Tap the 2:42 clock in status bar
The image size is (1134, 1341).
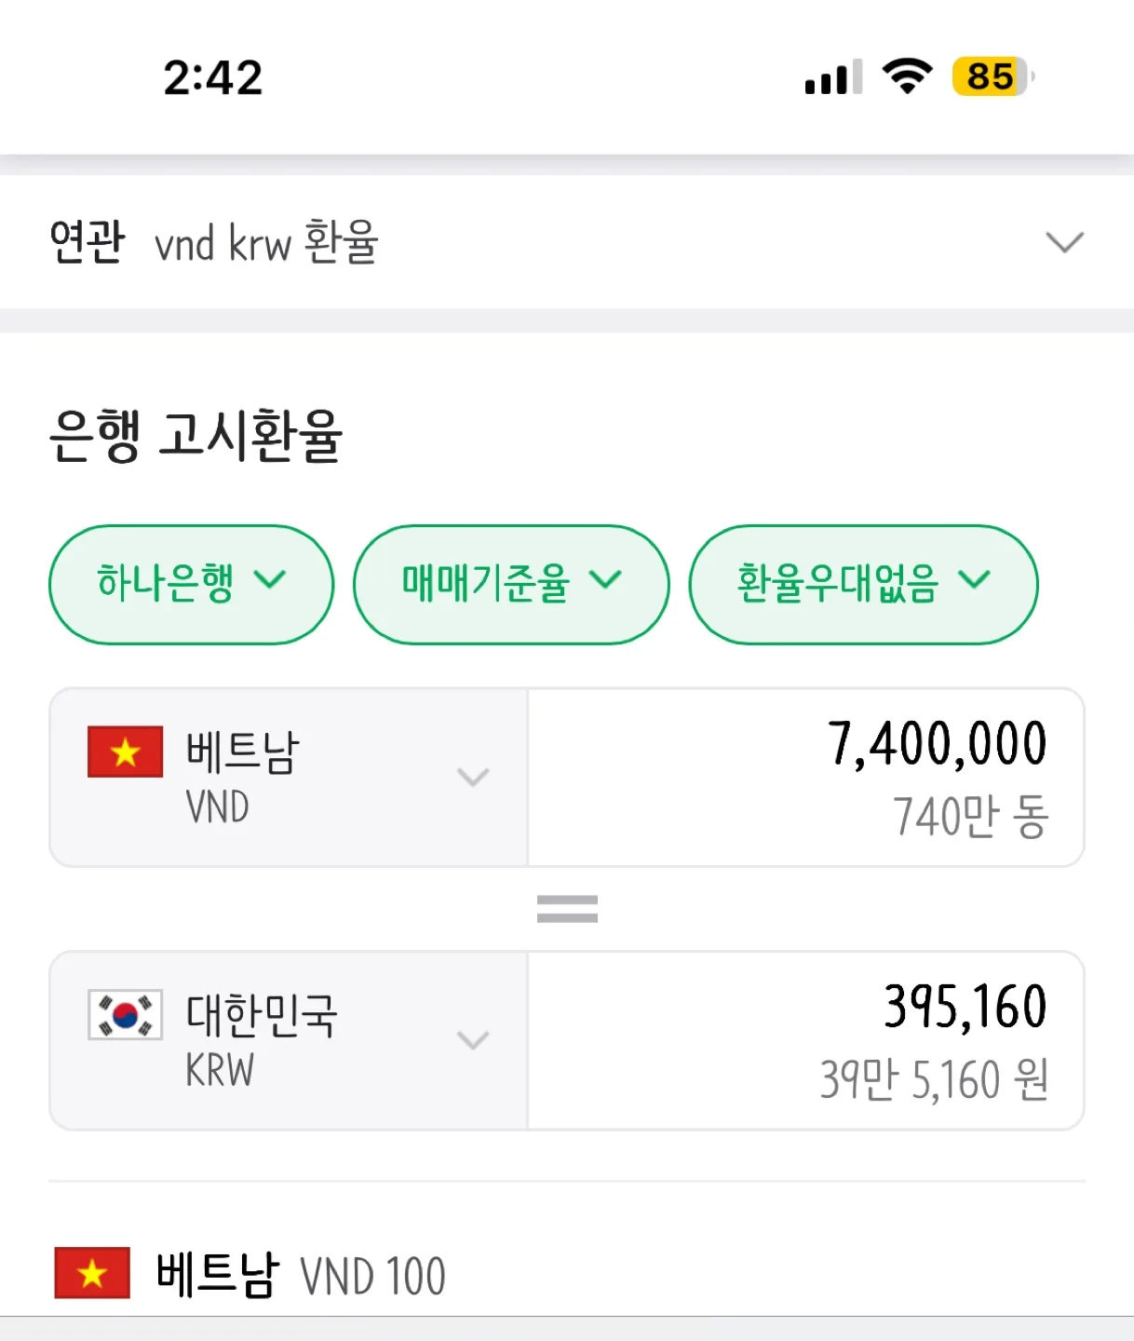pyautogui.click(x=213, y=77)
